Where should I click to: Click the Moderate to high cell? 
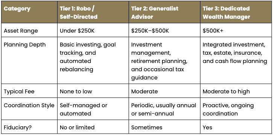click(236, 91)
